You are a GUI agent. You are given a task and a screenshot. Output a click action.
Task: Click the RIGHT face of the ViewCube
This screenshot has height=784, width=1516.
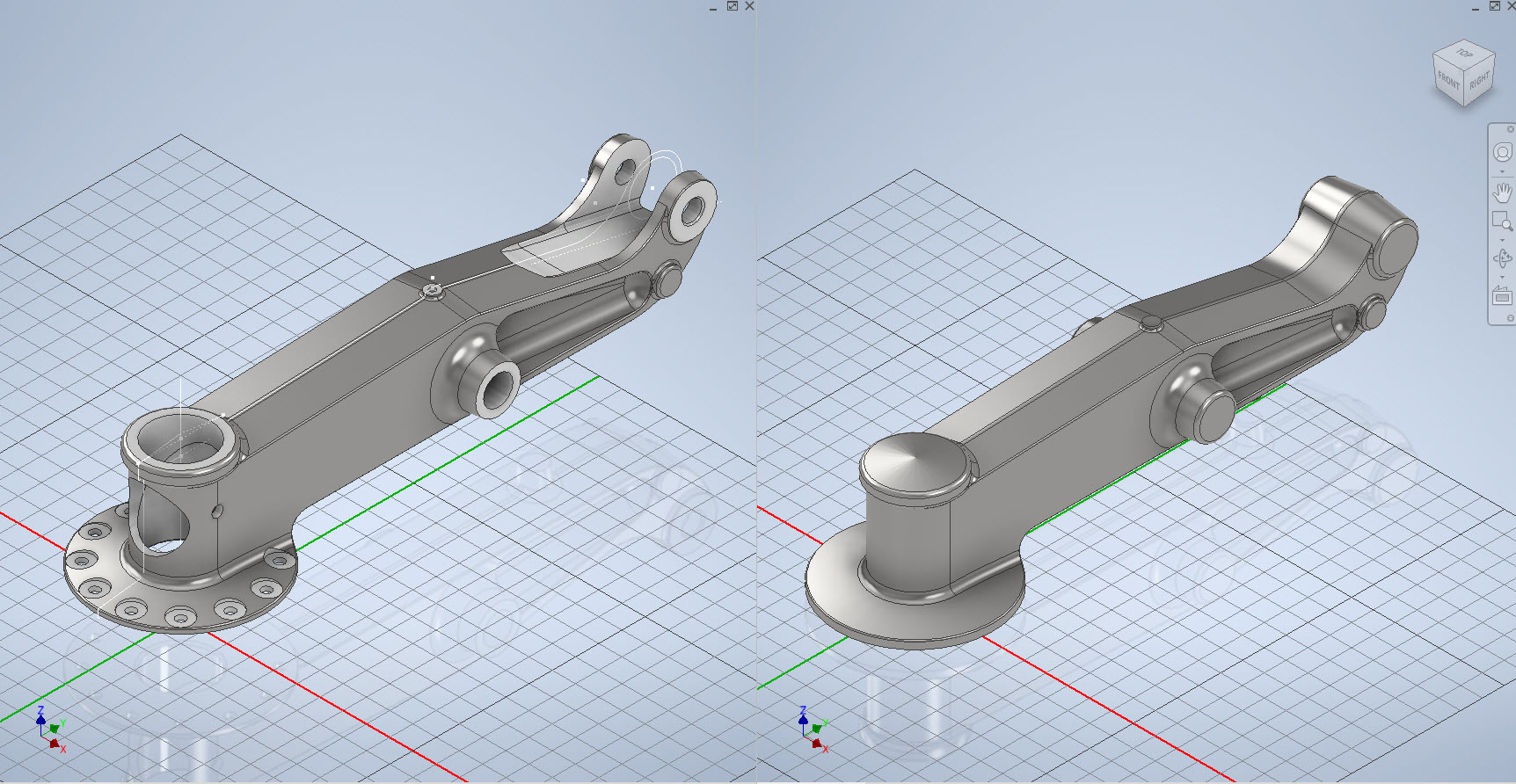[1479, 81]
